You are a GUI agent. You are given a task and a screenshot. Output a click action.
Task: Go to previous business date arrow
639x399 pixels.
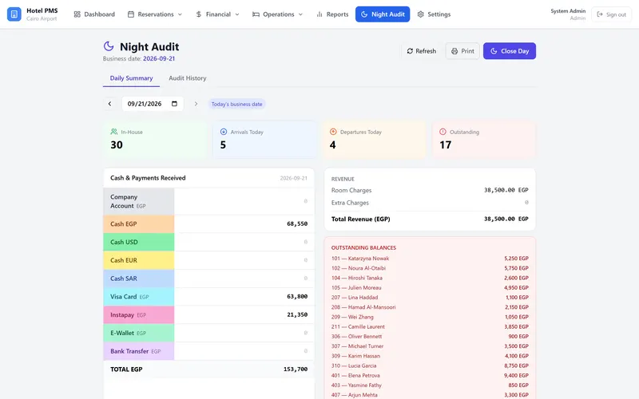tap(109, 104)
